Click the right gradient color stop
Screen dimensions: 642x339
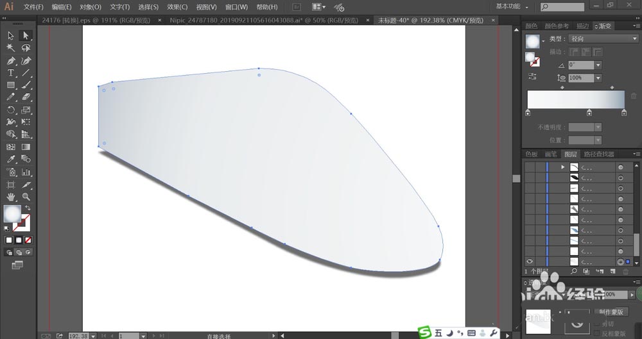(x=624, y=113)
